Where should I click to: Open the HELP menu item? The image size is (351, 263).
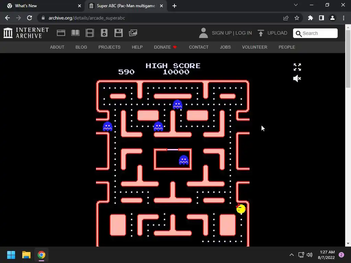point(137,47)
